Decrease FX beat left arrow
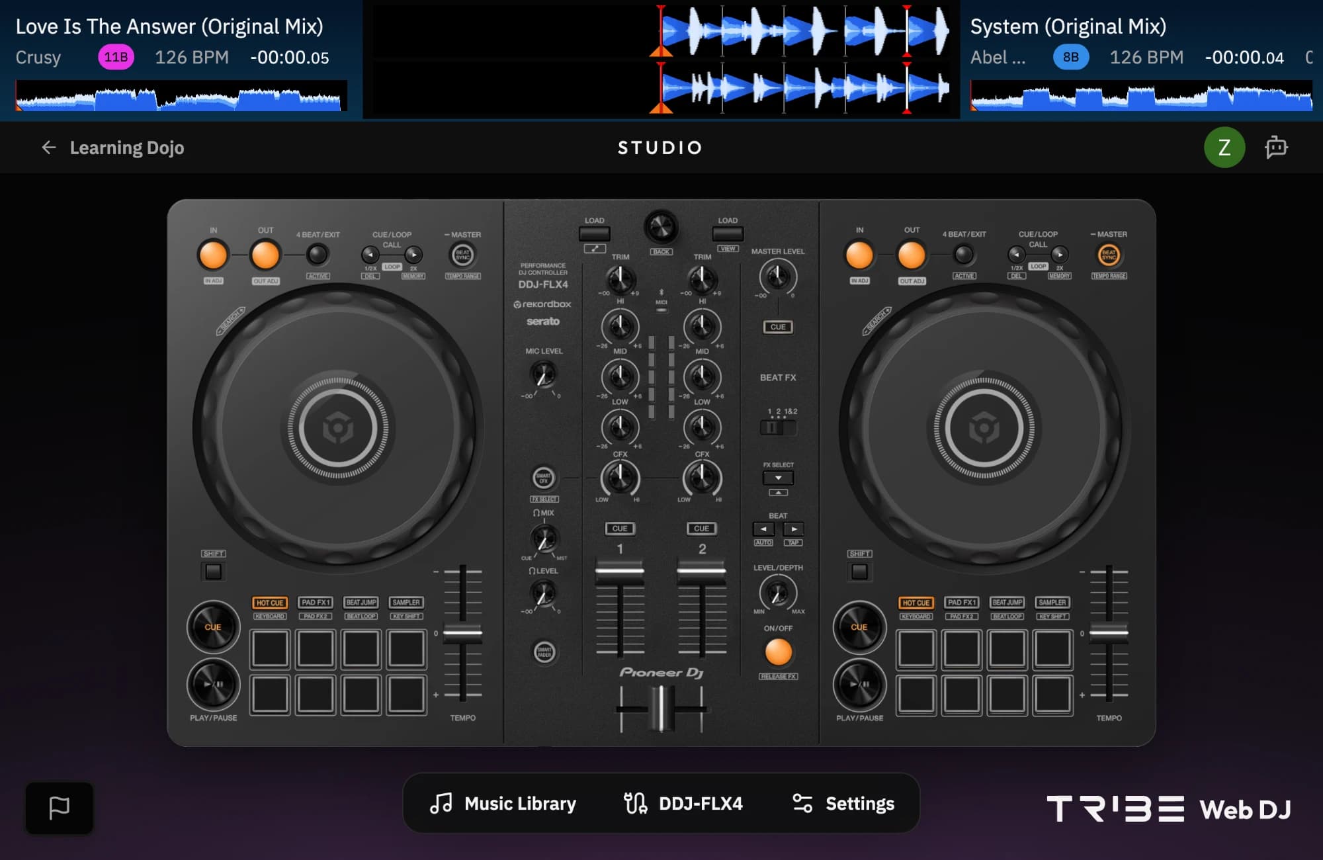Viewport: 1323px width, 860px height. point(763,529)
